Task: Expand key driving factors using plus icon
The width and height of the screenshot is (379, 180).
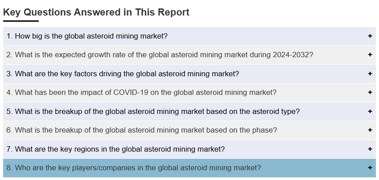Action: pos(370,74)
